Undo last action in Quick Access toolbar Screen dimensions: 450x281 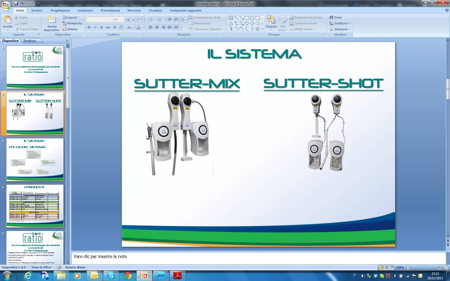pos(22,3)
